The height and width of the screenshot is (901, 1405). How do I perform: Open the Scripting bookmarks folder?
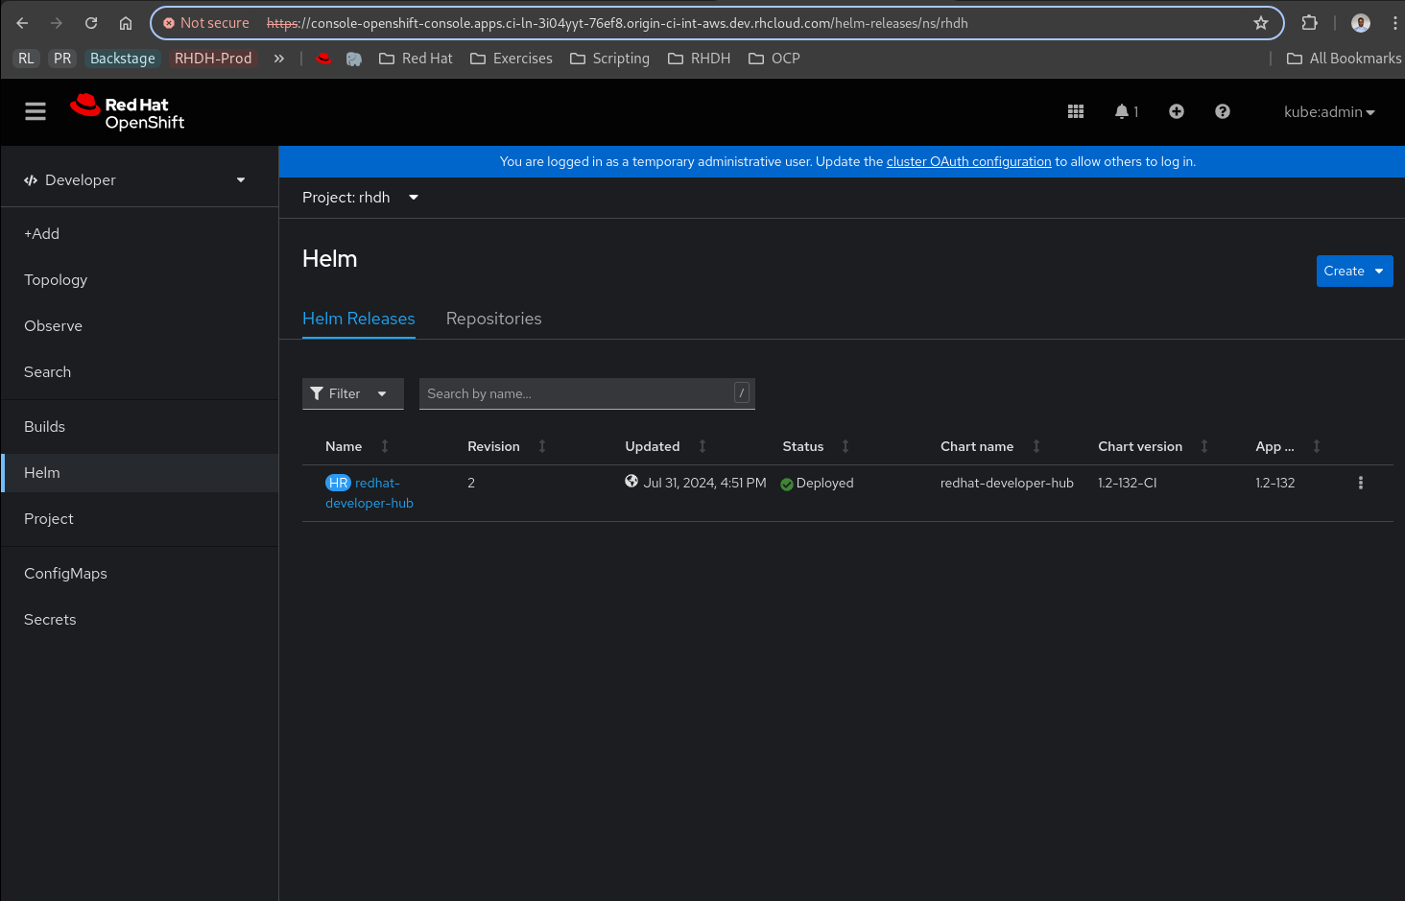pos(609,59)
